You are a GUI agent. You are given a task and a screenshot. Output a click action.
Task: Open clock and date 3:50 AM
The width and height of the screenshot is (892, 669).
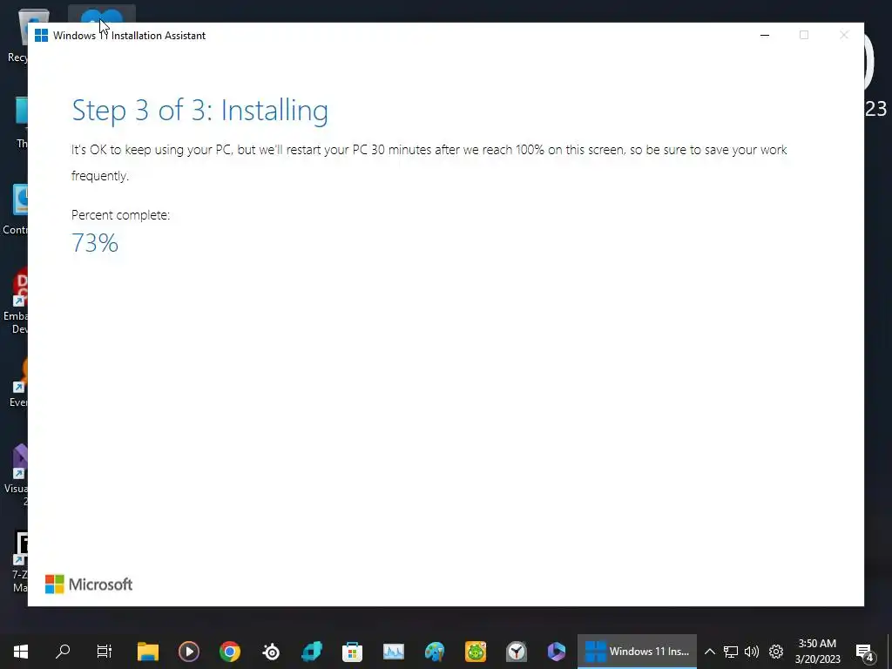tap(817, 652)
